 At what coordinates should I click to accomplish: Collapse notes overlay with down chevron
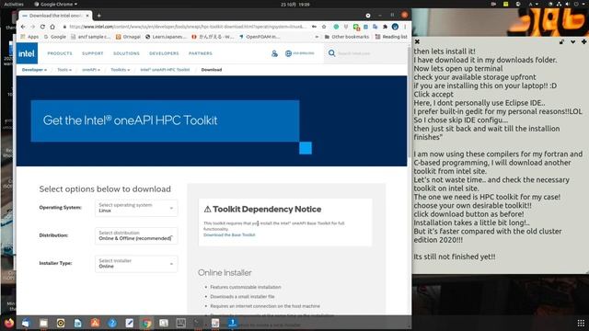pyautogui.click(x=572, y=41)
